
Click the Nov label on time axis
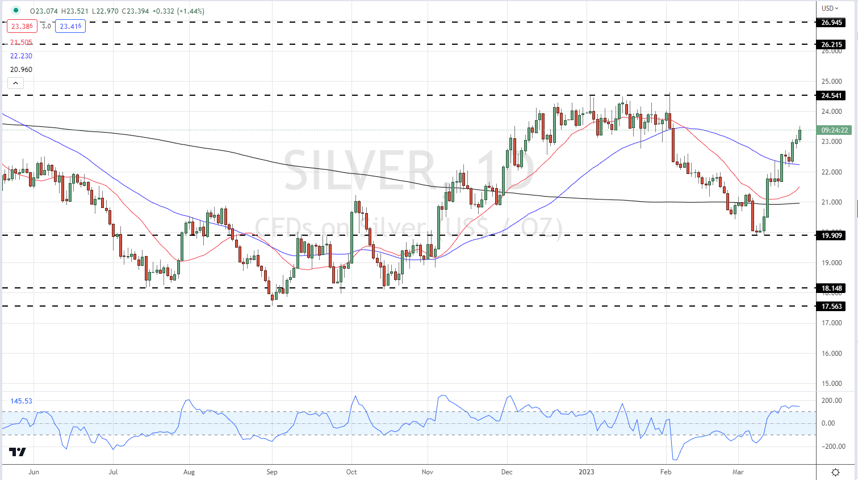[428, 472]
